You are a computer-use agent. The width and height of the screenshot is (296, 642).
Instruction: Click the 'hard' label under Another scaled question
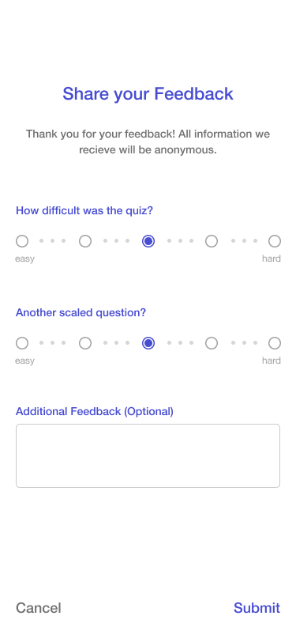(x=272, y=361)
